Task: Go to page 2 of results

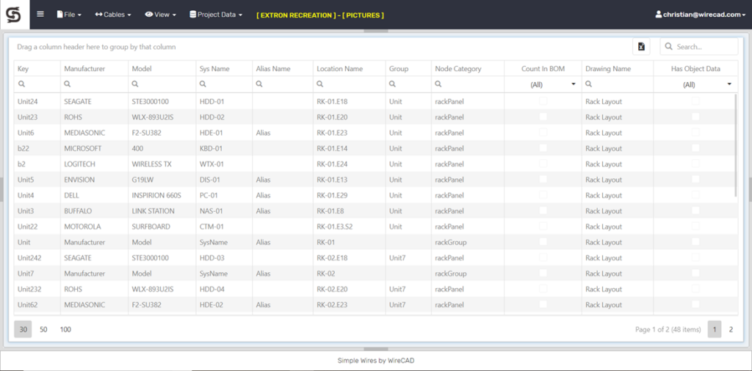Action: (x=731, y=329)
